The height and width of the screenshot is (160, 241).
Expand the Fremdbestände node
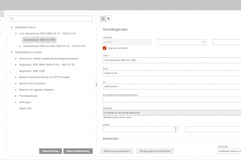pyautogui.click(x=16, y=96)
